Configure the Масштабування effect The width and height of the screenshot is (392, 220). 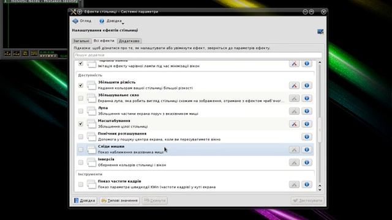[x=294, y=124]
